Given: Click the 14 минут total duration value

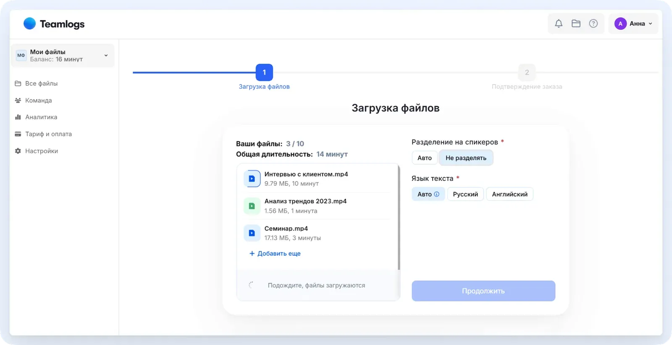Looking at the screenshot, I should point(332,154).
